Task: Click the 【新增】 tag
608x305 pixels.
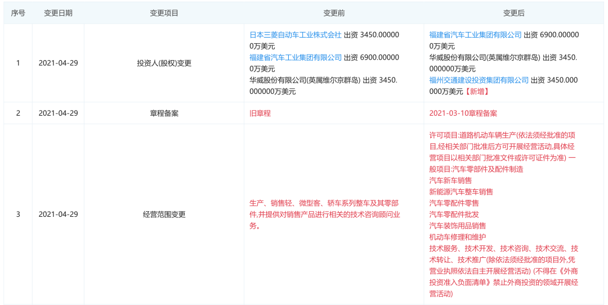Action: click(477, 92)
